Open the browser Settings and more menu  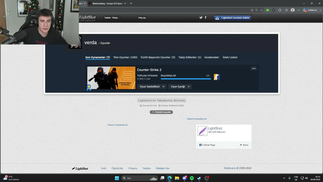click(x=299, y=10)
